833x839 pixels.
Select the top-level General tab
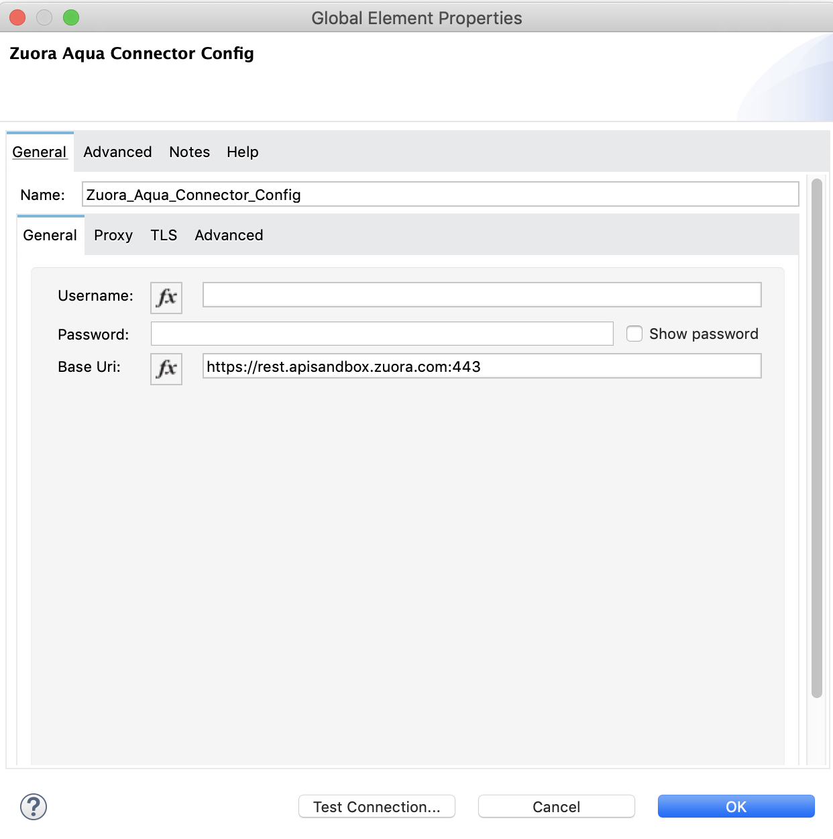40,152
